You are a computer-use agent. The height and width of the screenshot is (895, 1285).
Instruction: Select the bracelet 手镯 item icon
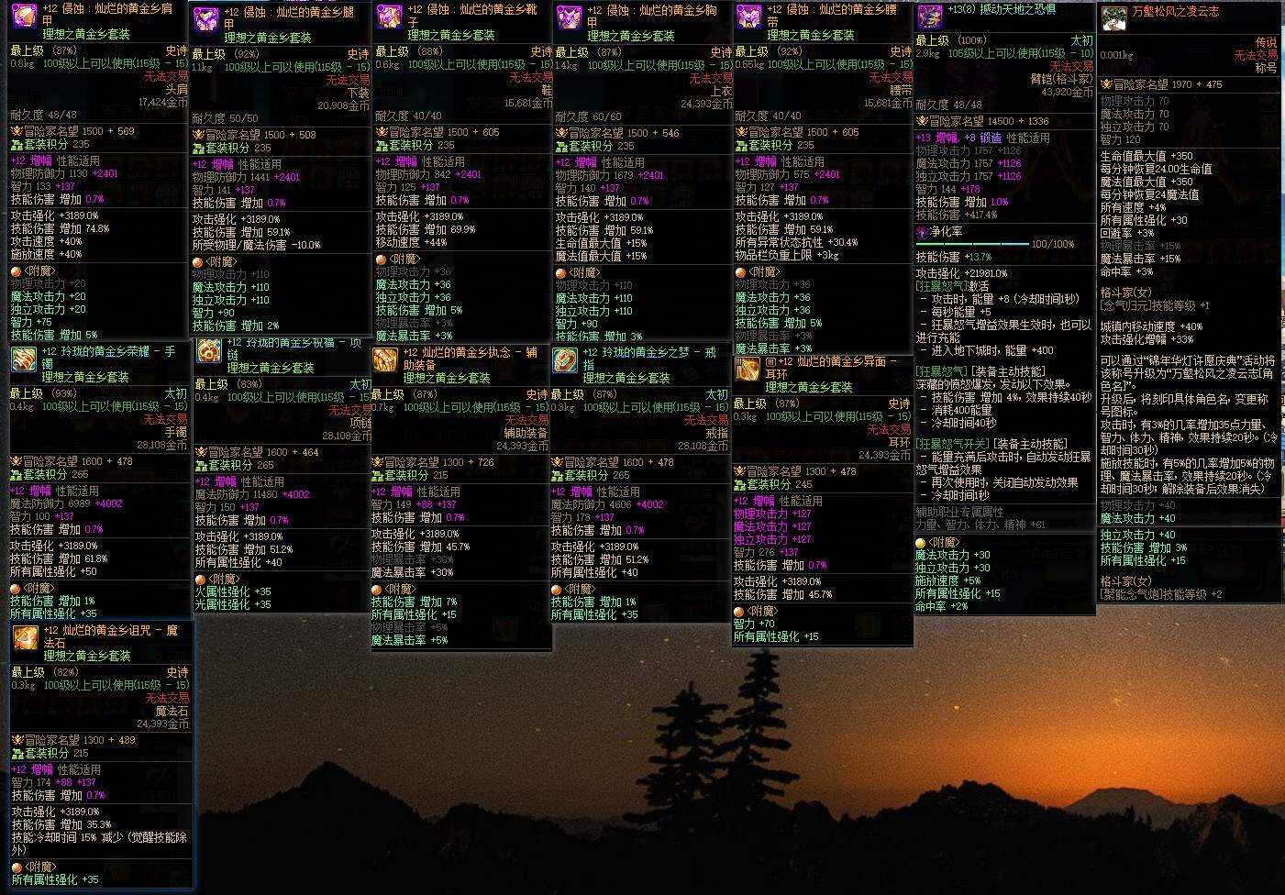coord(24,359)
